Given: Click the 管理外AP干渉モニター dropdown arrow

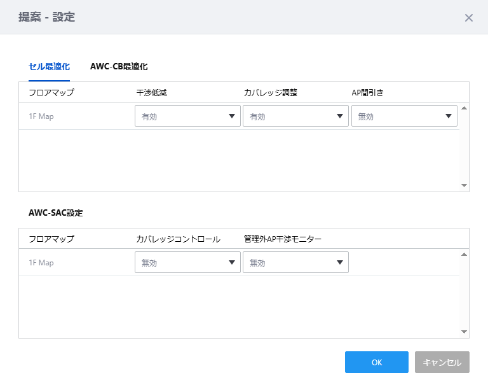Looking at the screenshot, I should point(340,262).
